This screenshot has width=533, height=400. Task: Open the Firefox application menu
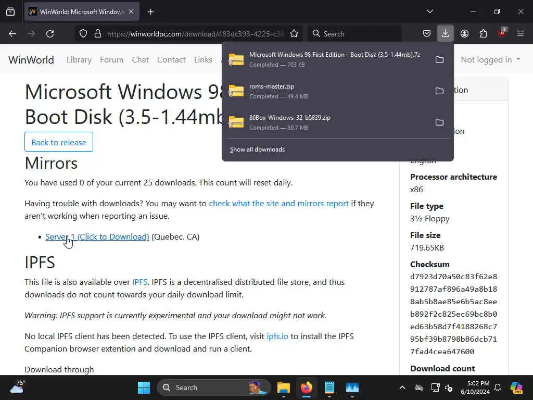click(521, 34)
